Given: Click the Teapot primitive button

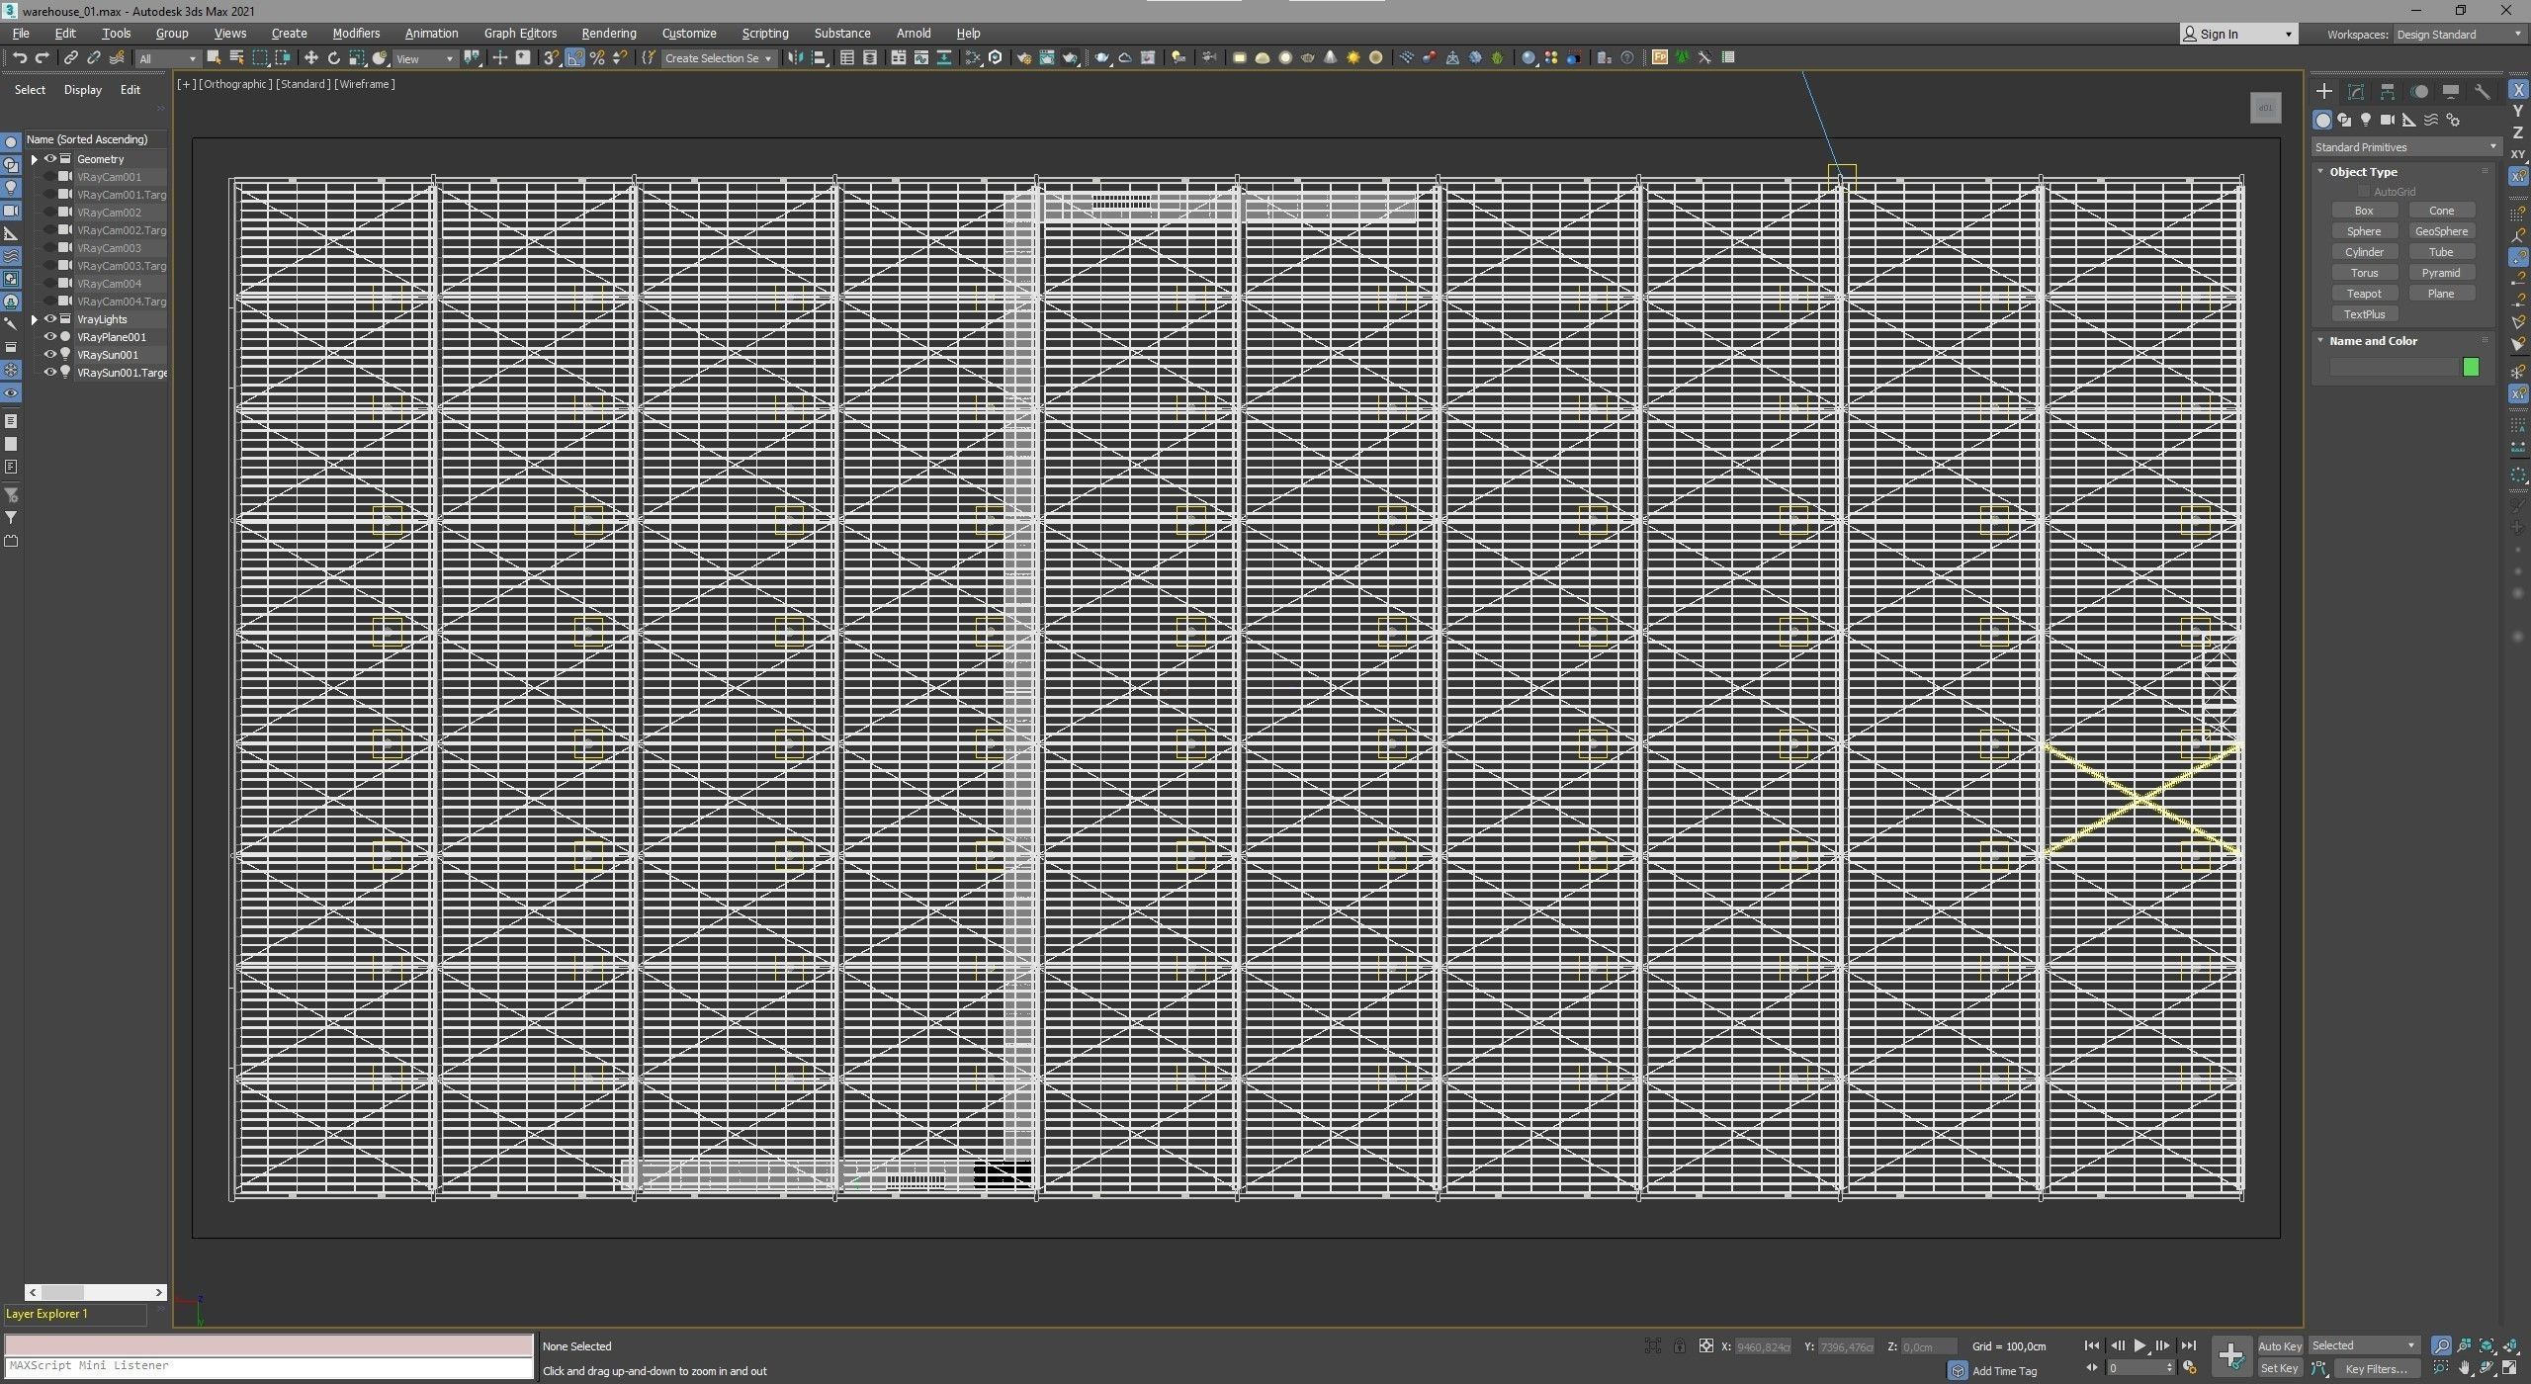Looking at the screenshot, I should (x=2364, y=294).
